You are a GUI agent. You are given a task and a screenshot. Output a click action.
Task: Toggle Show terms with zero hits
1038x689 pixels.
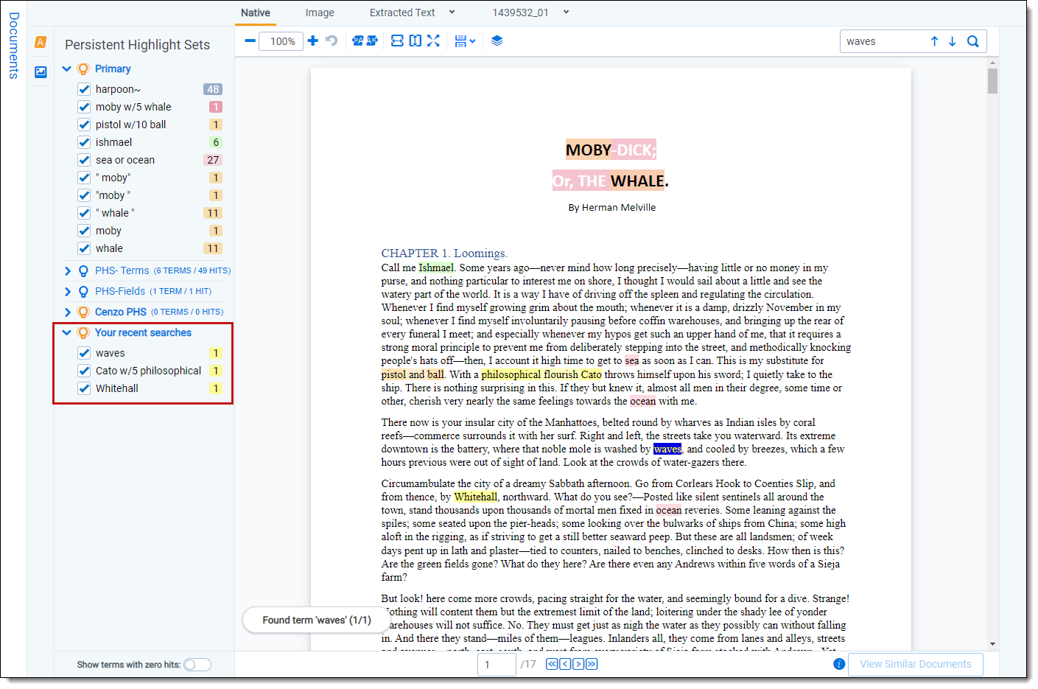pos(197,665)
